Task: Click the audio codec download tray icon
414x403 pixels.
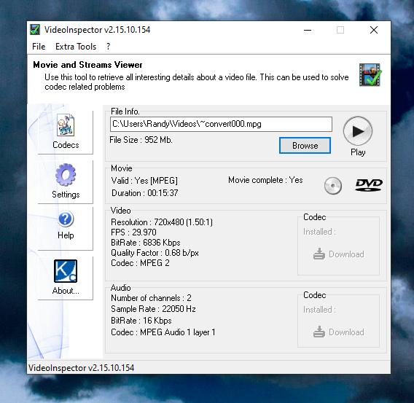Action: (x=319, y=332)
